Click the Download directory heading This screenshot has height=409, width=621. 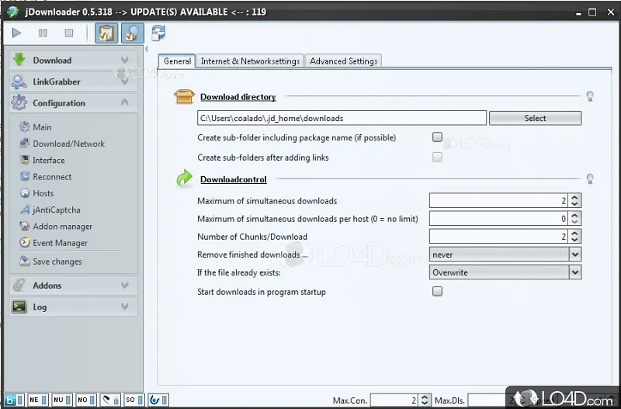pos(238,97)
